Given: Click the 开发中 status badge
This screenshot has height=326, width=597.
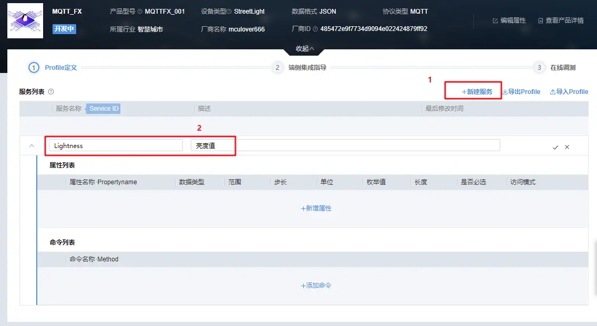Looking at the screenshot, I should pos(64,29).
